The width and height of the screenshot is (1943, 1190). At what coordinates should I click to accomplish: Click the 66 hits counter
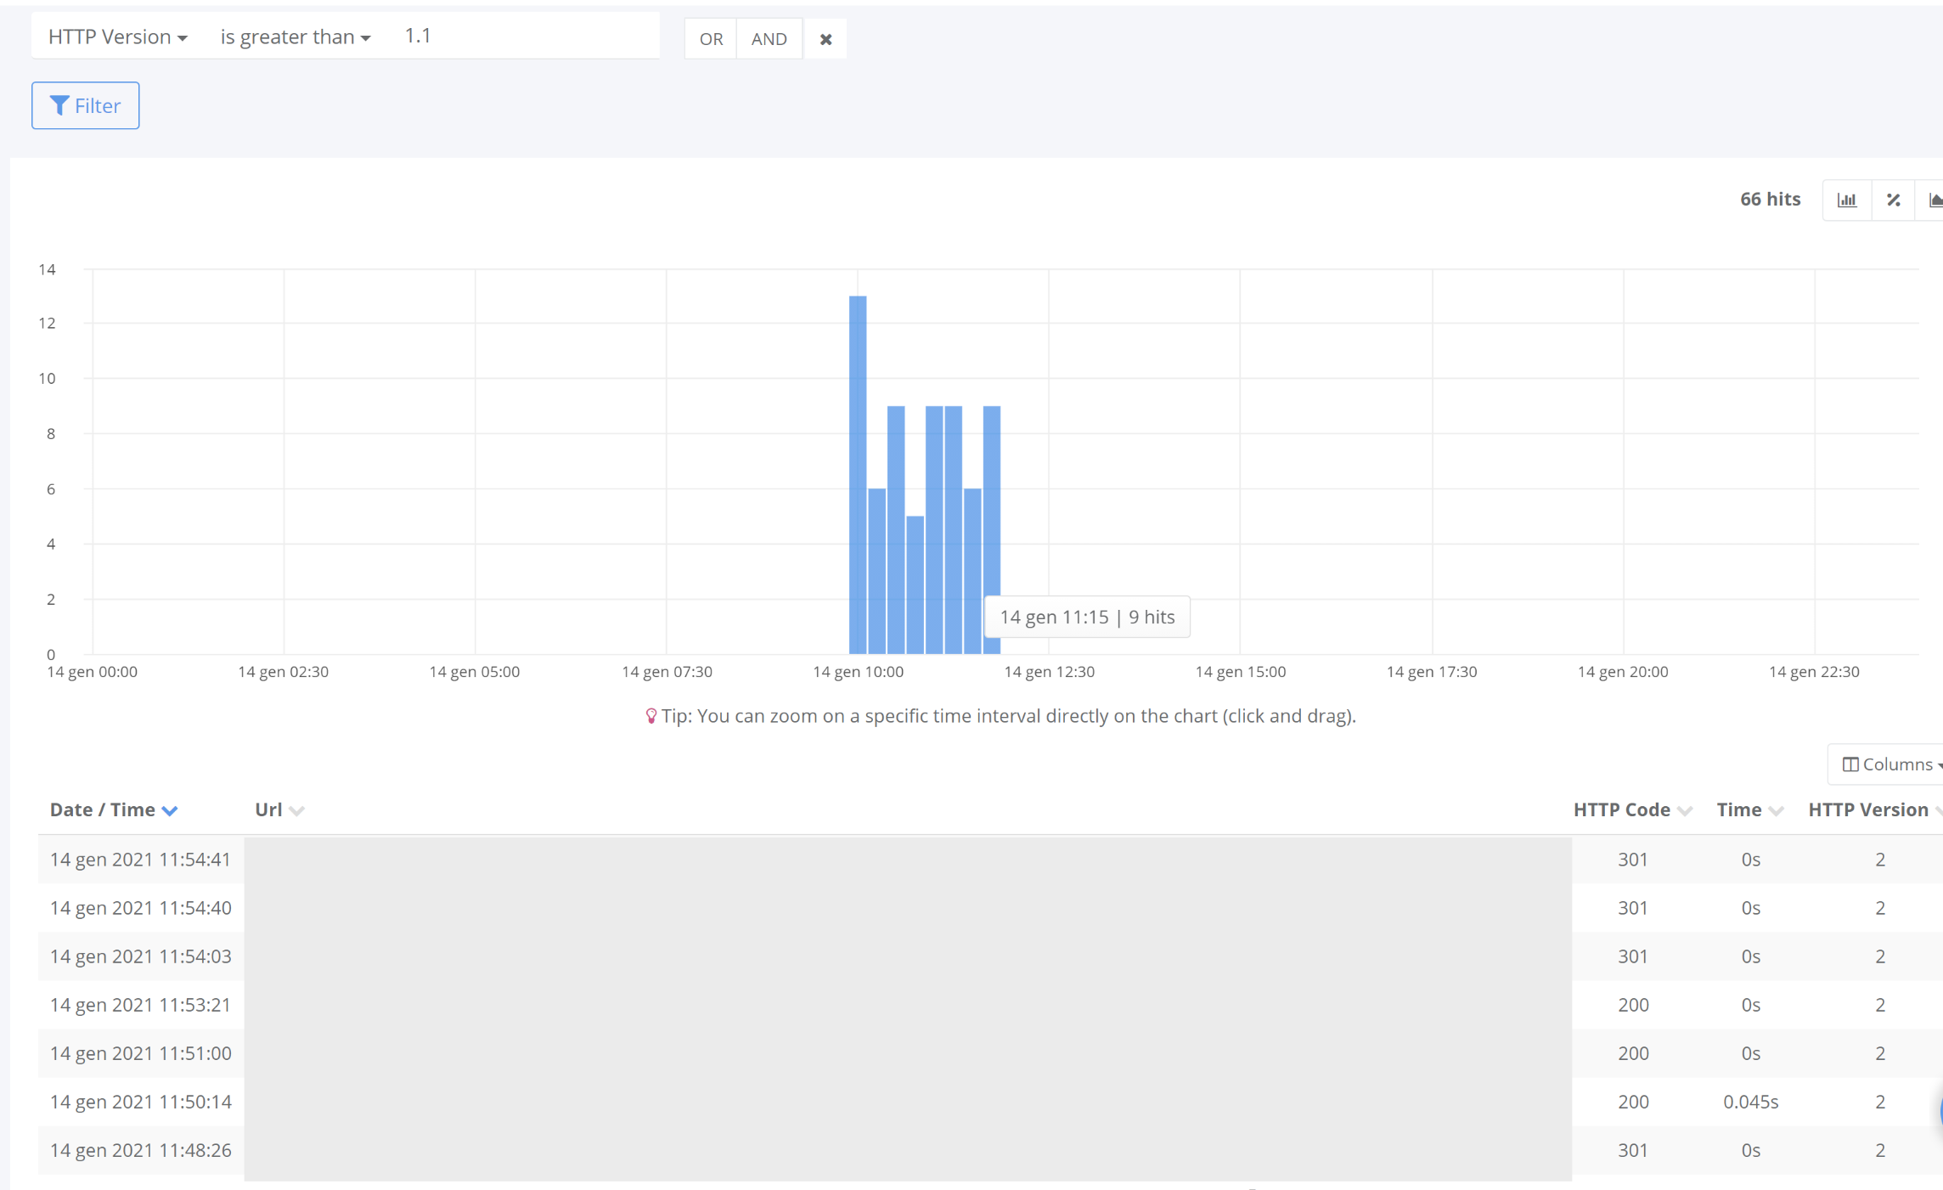click(x=1770, y=200)
